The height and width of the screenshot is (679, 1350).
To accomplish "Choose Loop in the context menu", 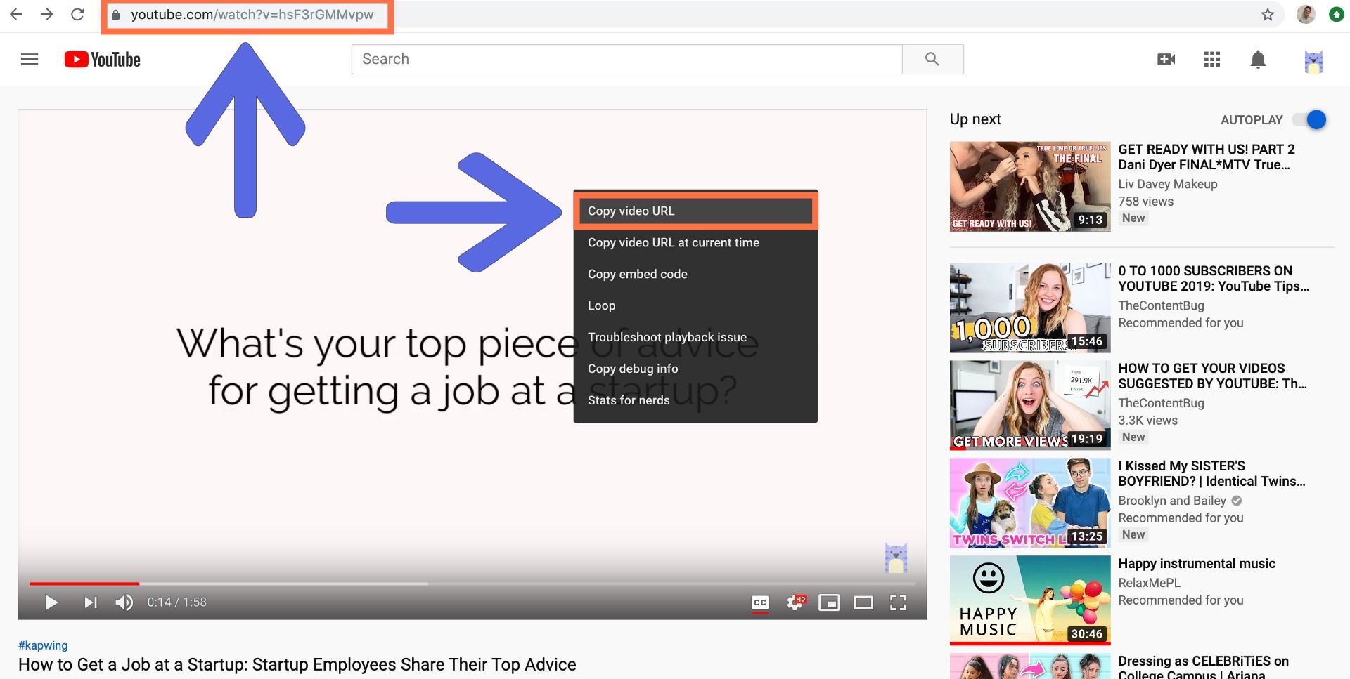I will point(695,305).
